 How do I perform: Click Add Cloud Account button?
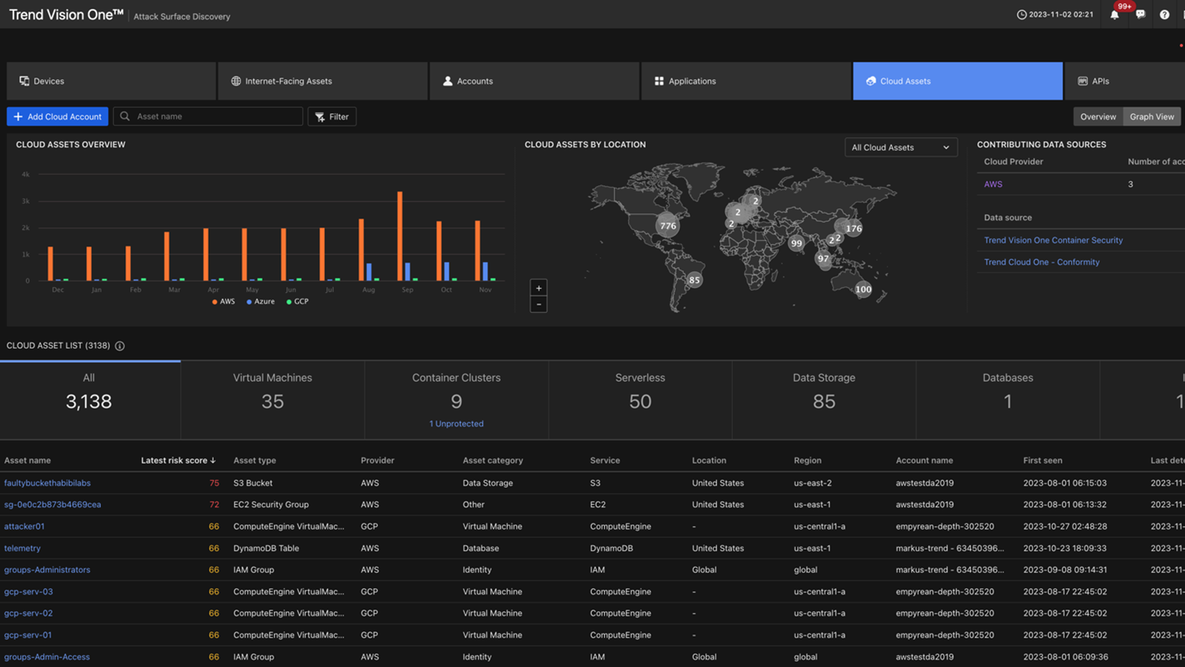coord(58,117)
